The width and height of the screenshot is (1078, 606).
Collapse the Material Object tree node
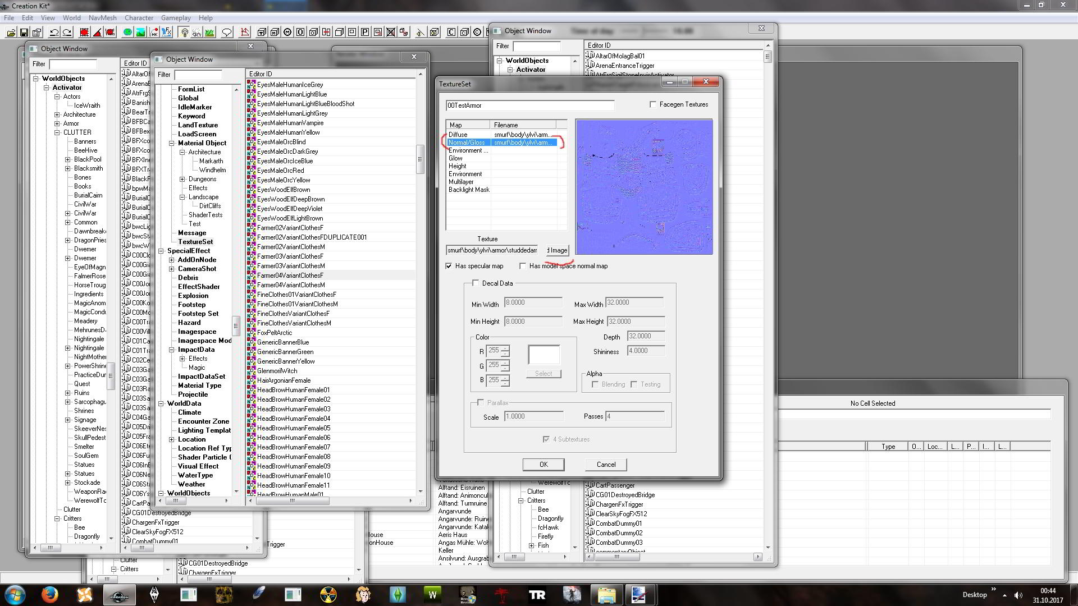pos(172,143)
